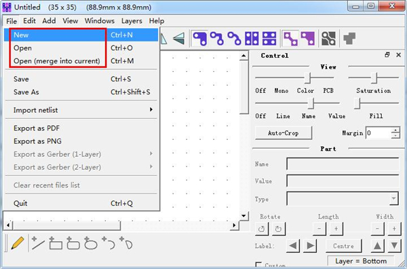407x269 pixels.
Task: Close the Control panel
Action: [x=398, y=55]
